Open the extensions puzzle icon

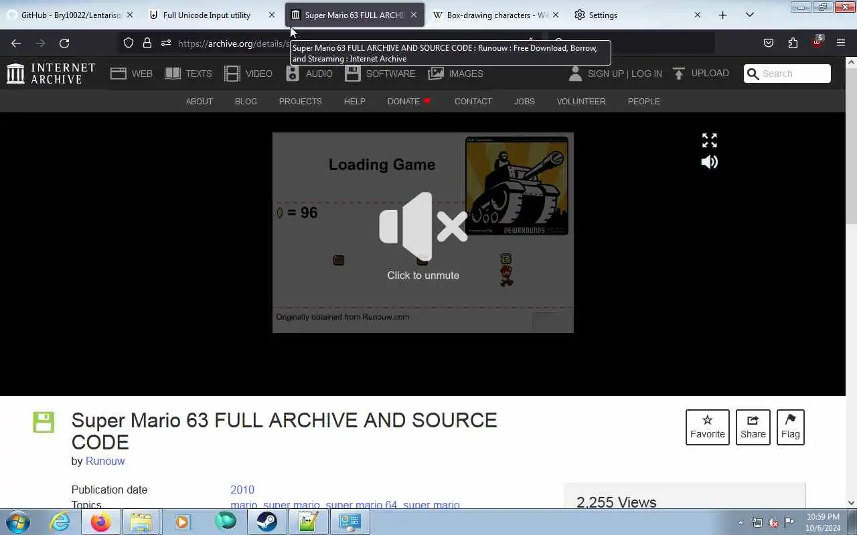point(793,43)
